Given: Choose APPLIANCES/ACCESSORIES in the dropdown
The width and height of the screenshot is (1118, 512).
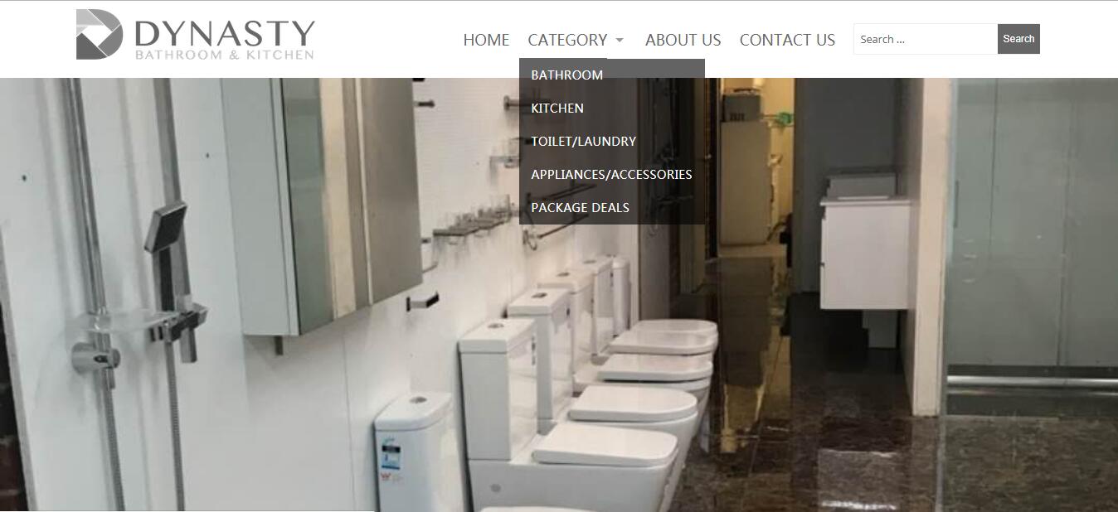Looking at the screenshot, I should tap(612, 174).
